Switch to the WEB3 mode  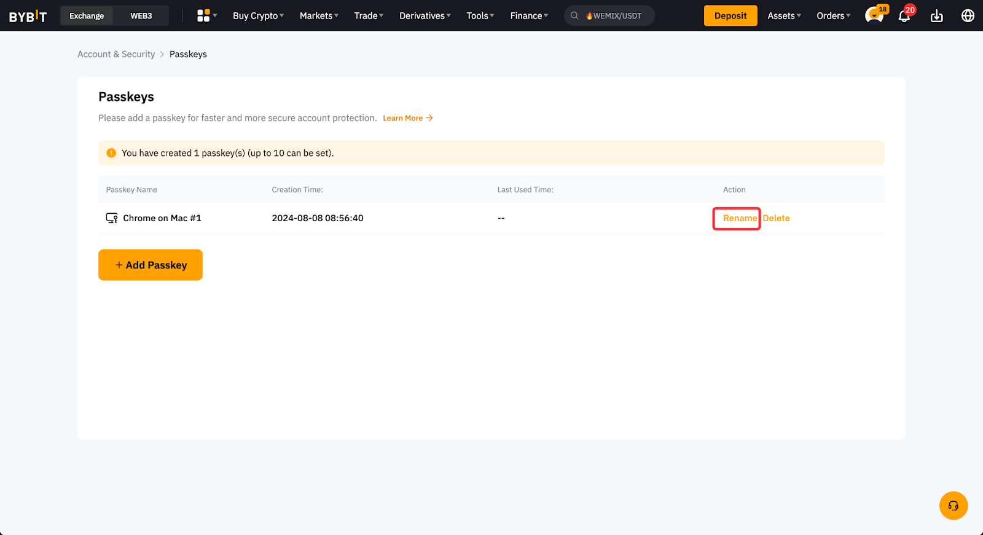141,16
